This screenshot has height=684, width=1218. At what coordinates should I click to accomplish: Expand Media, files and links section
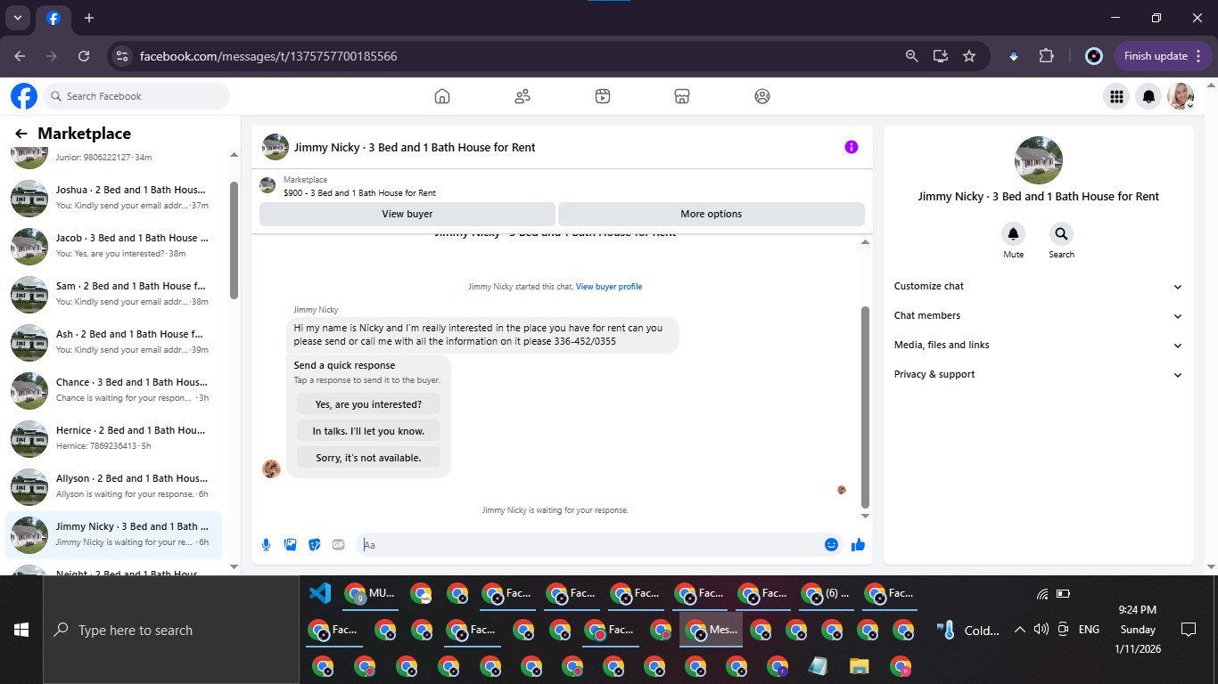click(1039, 345)
